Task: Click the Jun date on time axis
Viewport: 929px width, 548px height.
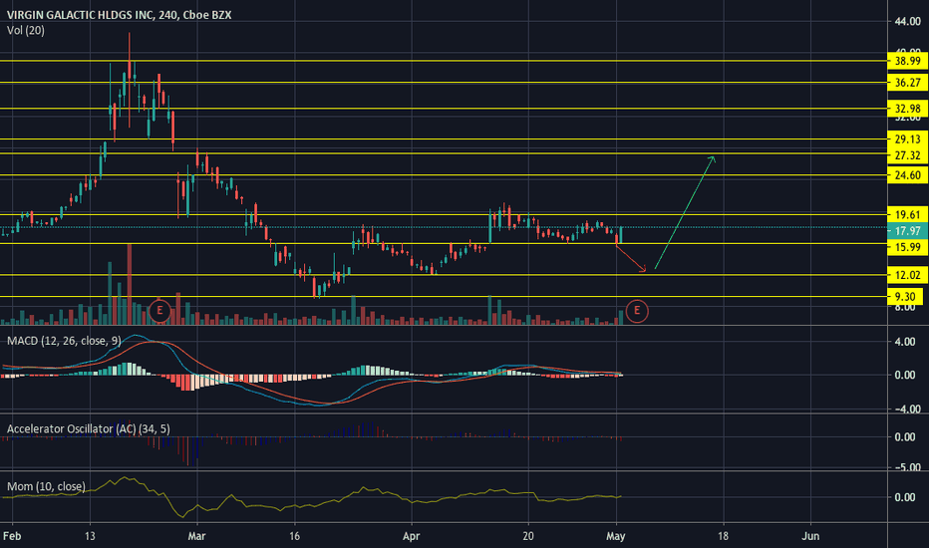Action: (x=810, y=536)
